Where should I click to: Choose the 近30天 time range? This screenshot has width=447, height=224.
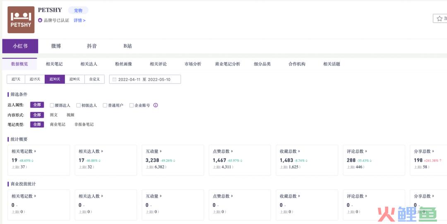pyautogui.click(x=55, y=79)
